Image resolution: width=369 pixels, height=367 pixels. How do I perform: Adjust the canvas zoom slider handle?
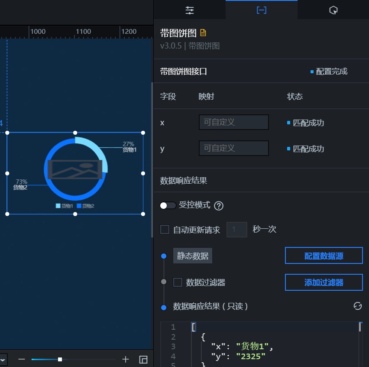(x=60, y=360)
